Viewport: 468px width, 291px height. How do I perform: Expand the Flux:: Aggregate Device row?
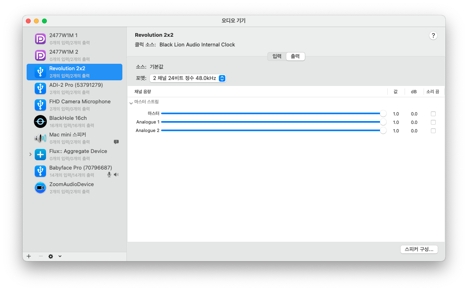[30, 155]
